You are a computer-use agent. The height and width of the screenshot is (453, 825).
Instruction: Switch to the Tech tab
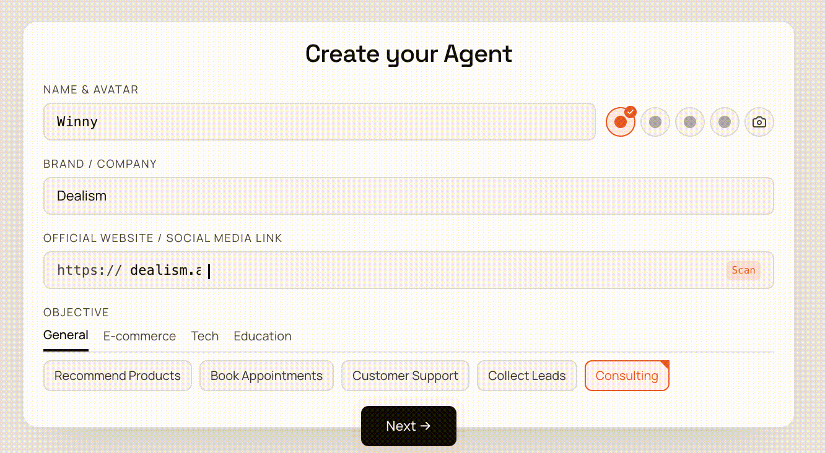pyautogui.click(x=204, y=336)
